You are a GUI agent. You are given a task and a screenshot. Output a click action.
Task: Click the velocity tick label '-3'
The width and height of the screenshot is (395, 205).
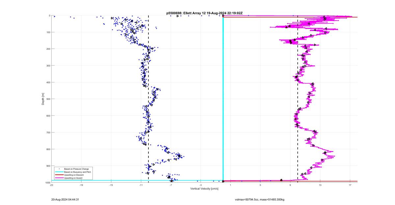coord(200,185)
